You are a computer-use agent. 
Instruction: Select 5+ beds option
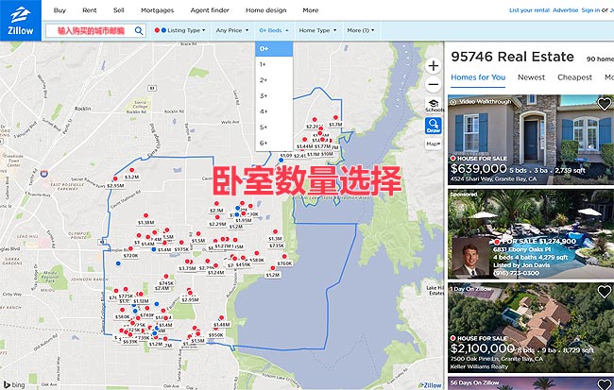coord(274,127)
